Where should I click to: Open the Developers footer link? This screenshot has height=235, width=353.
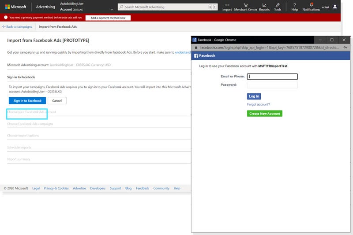pos(98,188)
